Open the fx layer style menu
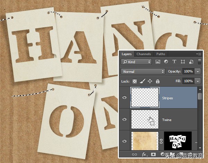Screen dimensions: 208x163 (x=143, y=154)
